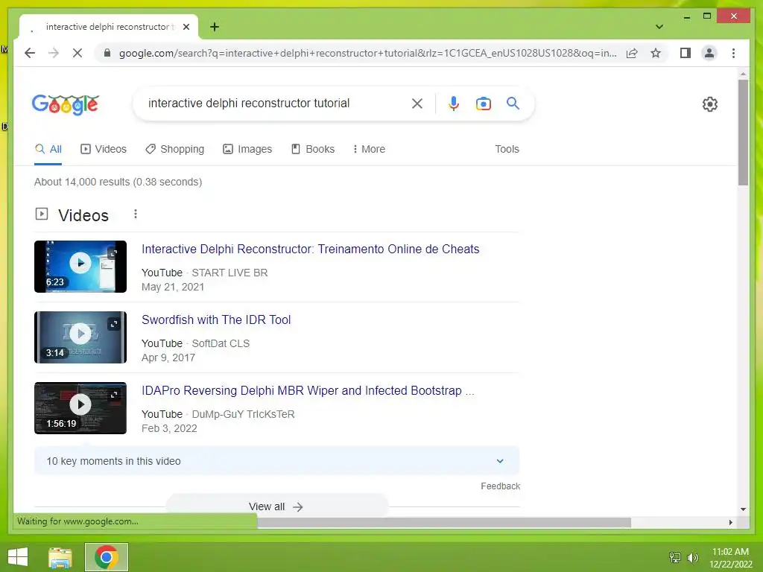This screenshot has width=763, height=572.
Task: Go to Google homepage via logo
Action: click(x=66, y=104)
